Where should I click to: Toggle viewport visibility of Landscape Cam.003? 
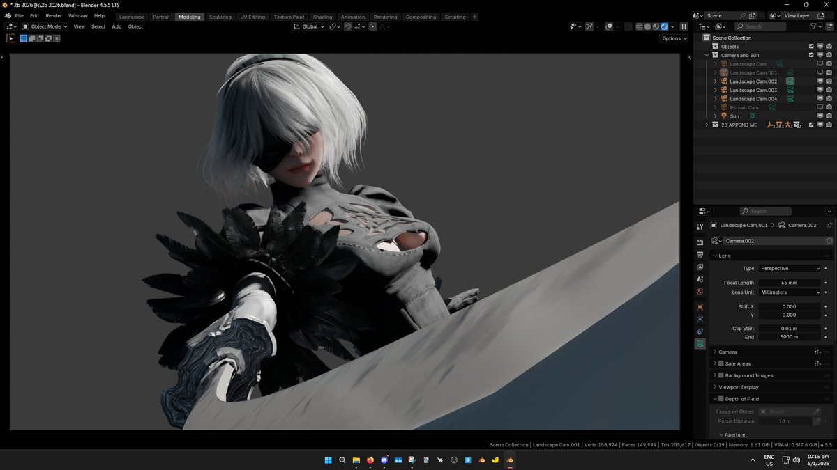[820, 90]
